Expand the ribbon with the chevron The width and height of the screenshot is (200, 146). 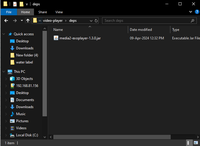point(190,12)
